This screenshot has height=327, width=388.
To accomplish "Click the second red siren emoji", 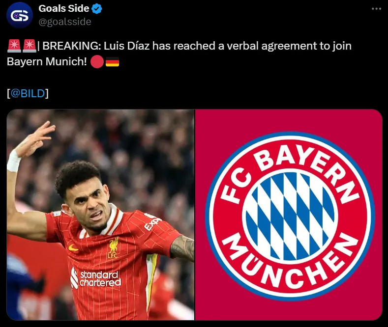I will coord(30,46).
